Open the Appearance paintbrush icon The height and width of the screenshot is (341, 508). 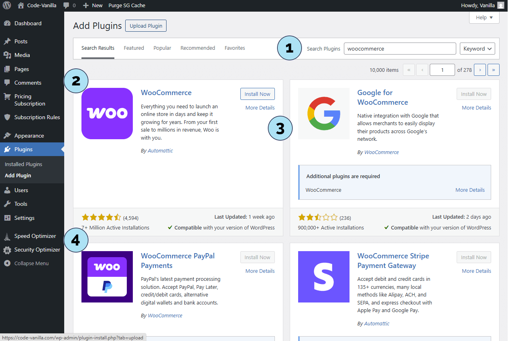(7, 136)
